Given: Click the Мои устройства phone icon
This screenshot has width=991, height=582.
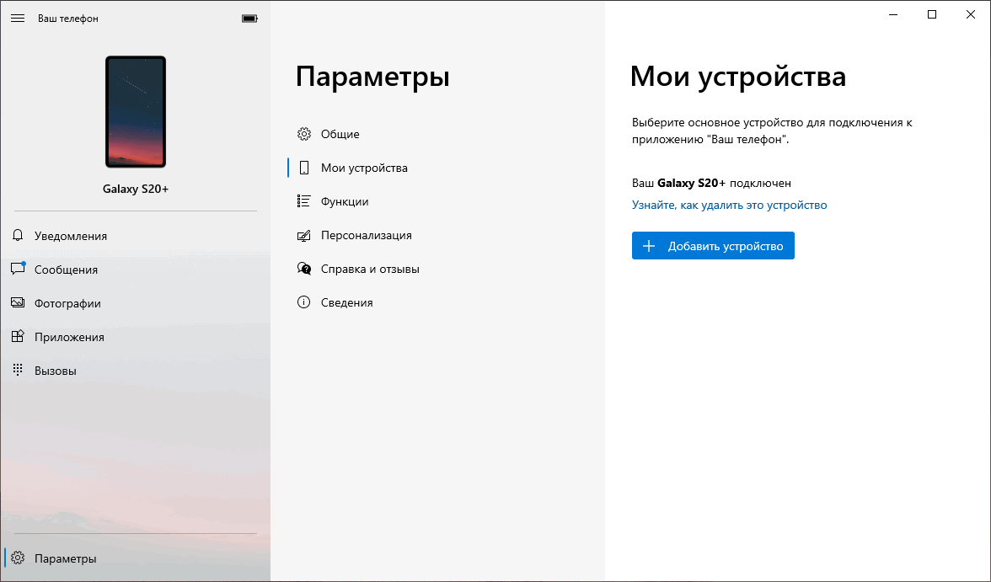Looking at the screenshot, I should [304, 167].
